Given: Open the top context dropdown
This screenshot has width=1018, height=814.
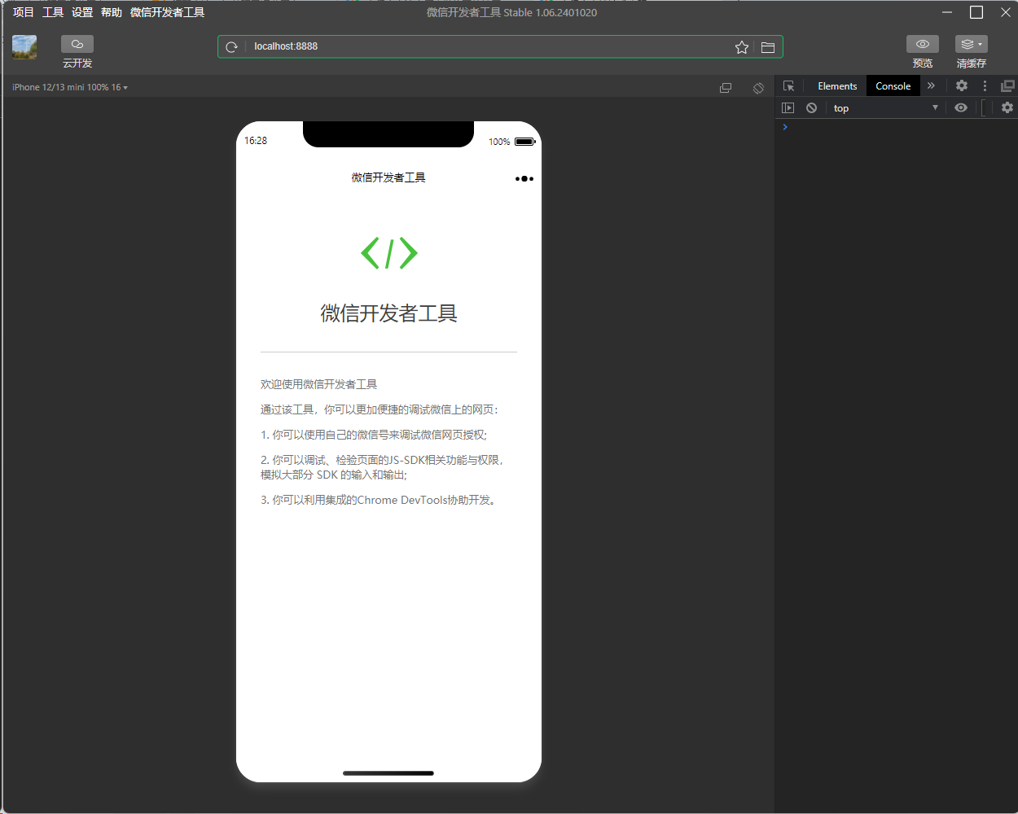Looking at the screenshot, I should coord(885,108).
